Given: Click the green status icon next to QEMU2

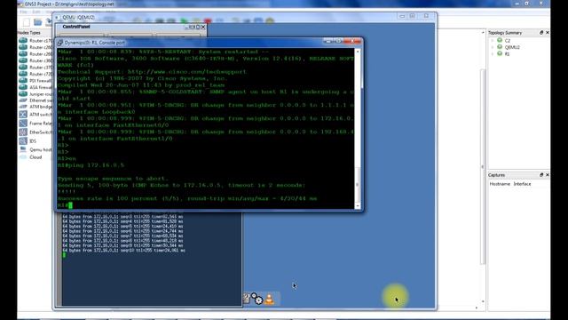Looking at the screenshot, I should pos(500,47).
